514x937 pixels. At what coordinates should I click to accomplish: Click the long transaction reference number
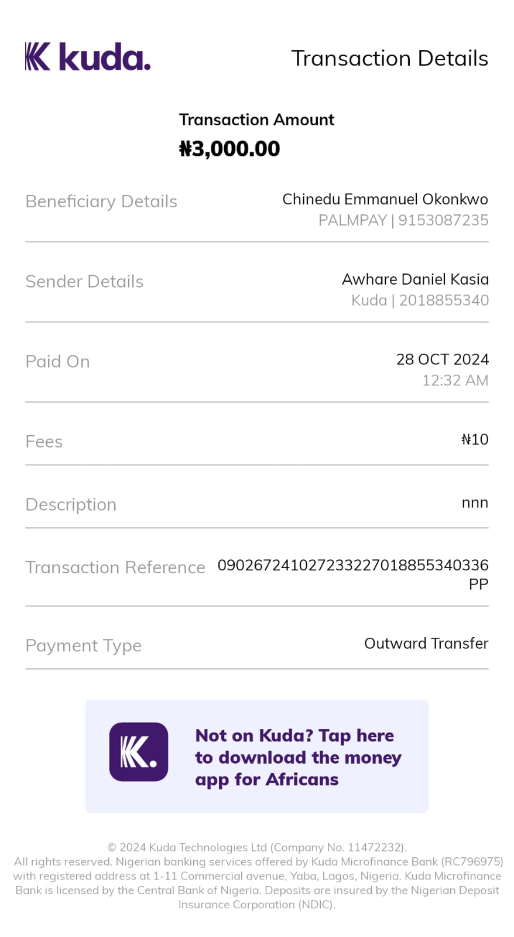pos(352,566)
